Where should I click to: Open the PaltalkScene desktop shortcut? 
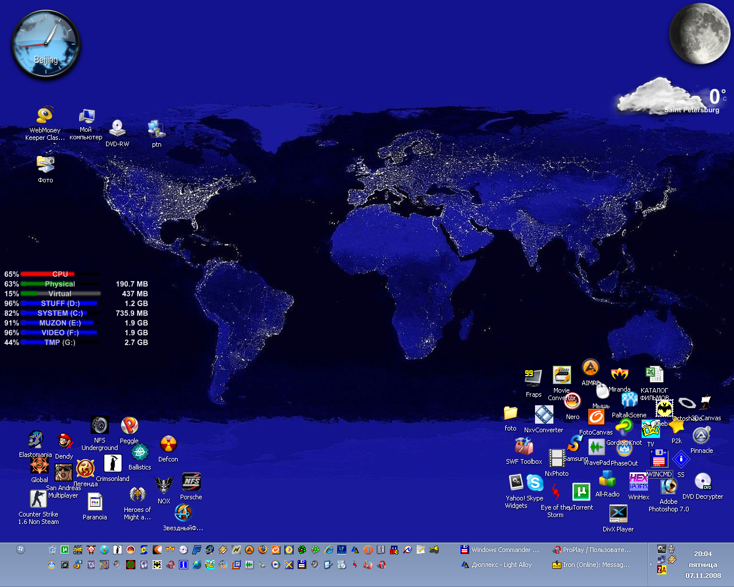coord(629,401)
